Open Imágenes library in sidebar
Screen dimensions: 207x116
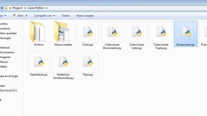5,57
